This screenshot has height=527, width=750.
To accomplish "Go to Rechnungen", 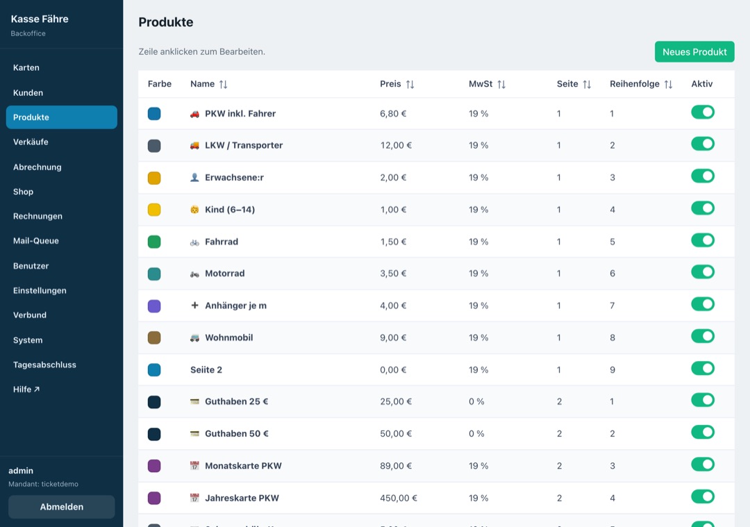I will coord(61,216).
